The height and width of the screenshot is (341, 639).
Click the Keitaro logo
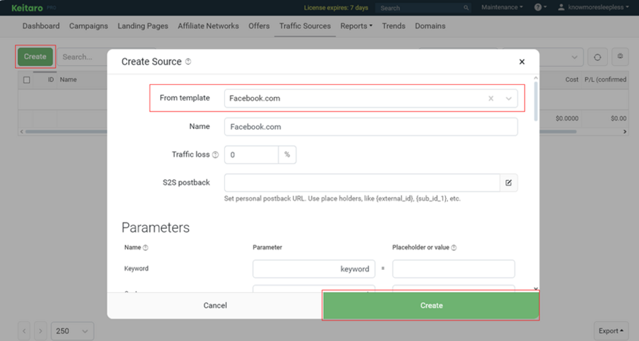27,8
